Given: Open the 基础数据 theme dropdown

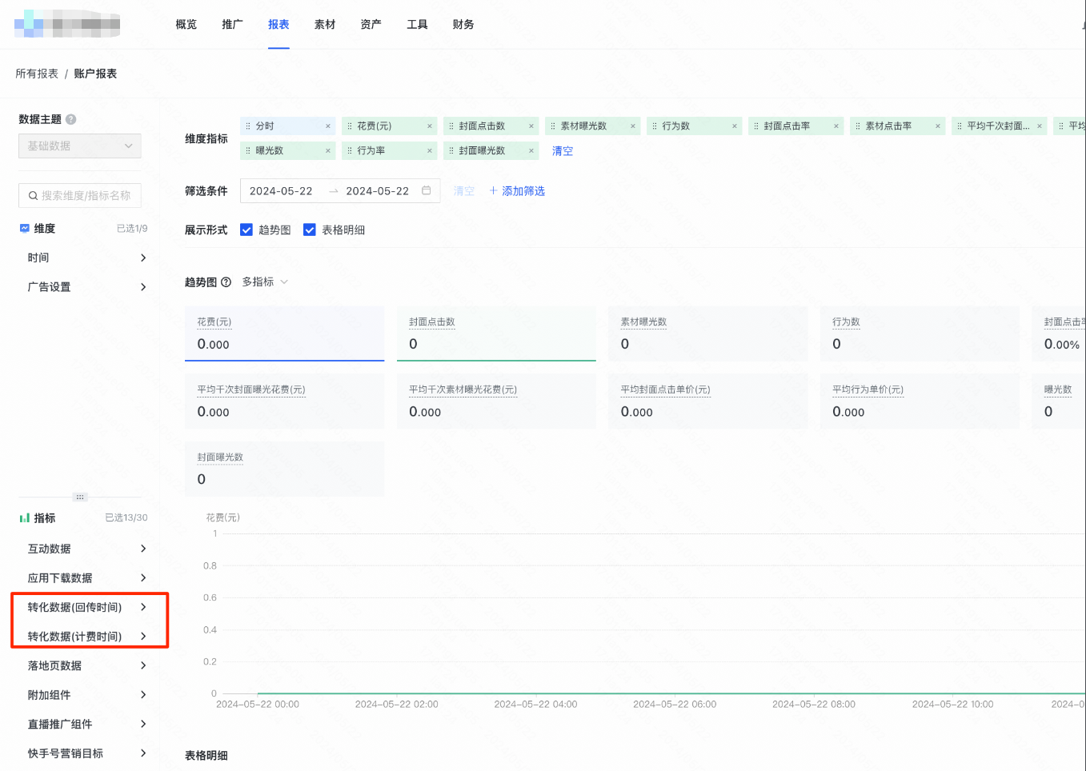Looking at the screenshot, I should tap(80, 146).
